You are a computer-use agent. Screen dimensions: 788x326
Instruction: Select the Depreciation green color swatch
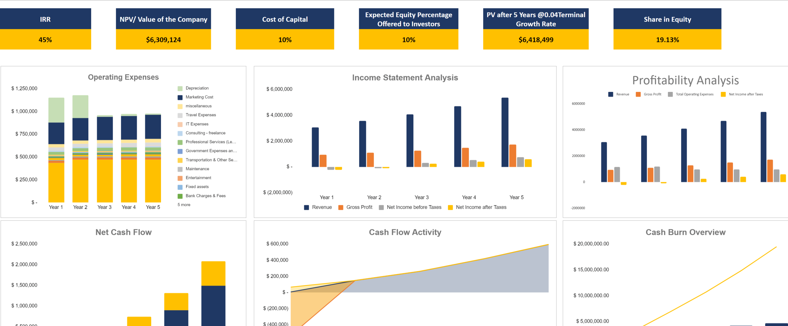tap(180, 88)
